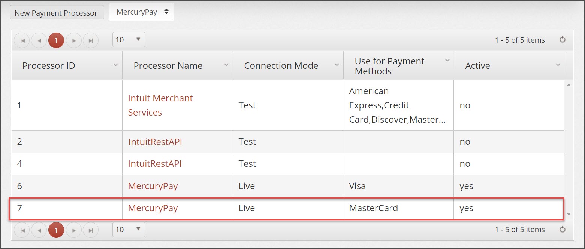
Task: Open Processor ID column menu arrow
Action: pyautogui.click(x=115, y=65)
